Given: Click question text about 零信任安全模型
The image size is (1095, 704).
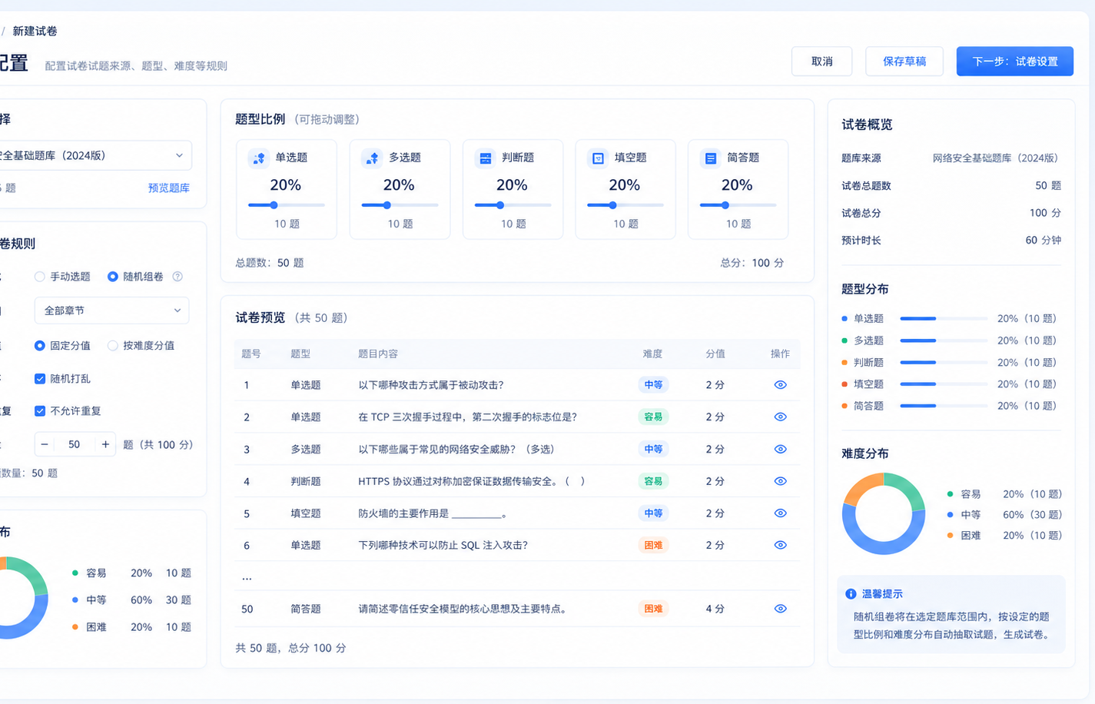Looking at the screenshot, I should [463, 609].
